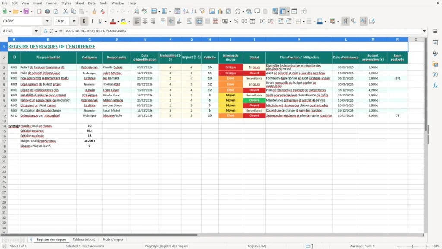Merge and center cells icon
Image resolution: width=442 pixels, height=249 pixels.
(199, 21)
